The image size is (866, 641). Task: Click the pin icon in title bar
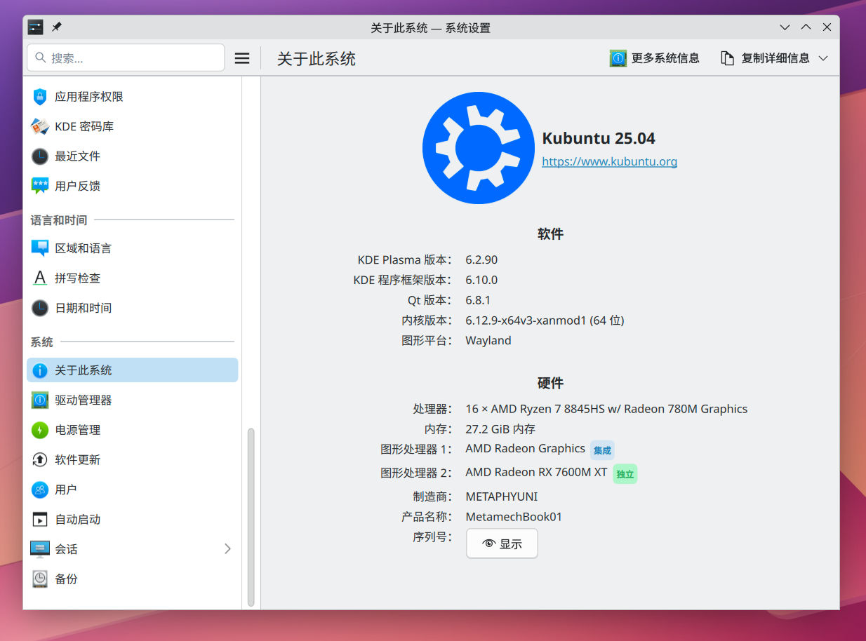[x=57, y=27]
